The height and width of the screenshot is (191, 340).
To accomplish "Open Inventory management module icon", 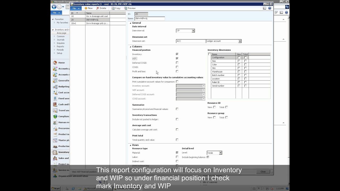I will point(55,152).
